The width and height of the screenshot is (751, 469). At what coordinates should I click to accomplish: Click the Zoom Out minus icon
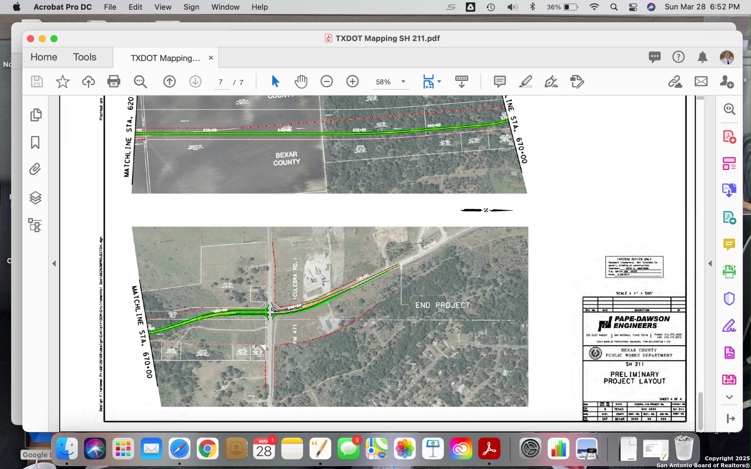[326, 82]
